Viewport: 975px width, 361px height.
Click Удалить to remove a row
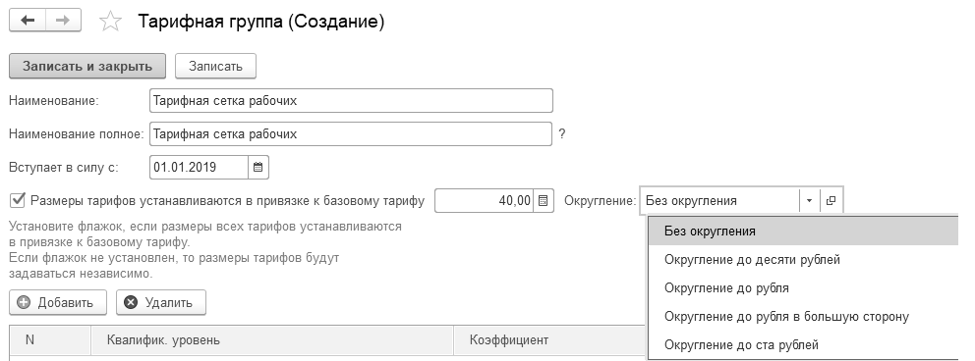coord(161,303)
